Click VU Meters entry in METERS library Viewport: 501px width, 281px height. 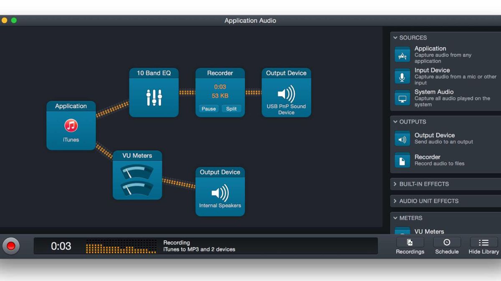tap(429, 231)
